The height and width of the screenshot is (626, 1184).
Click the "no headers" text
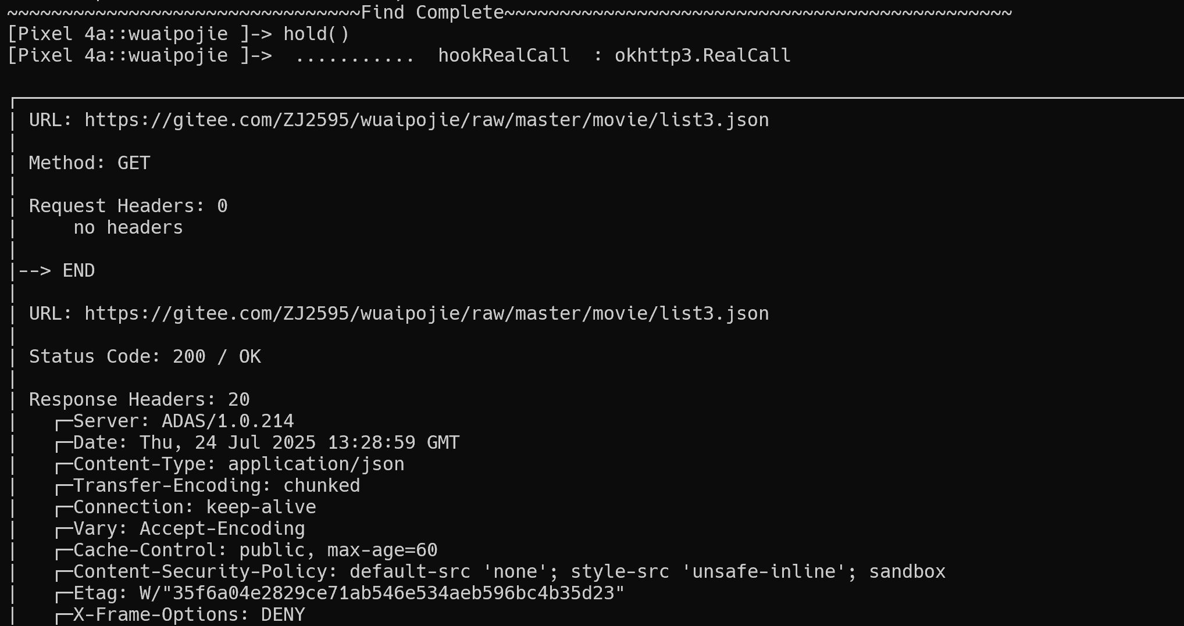128,228
